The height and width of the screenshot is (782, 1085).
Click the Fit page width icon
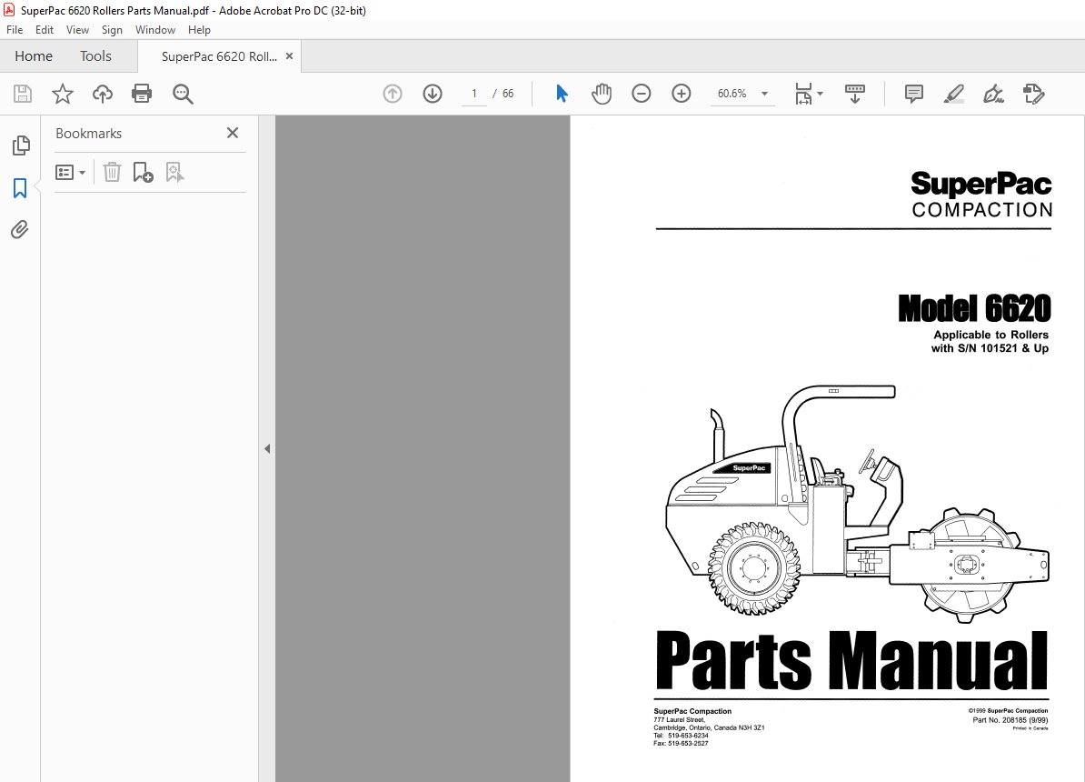coord(803,94)
